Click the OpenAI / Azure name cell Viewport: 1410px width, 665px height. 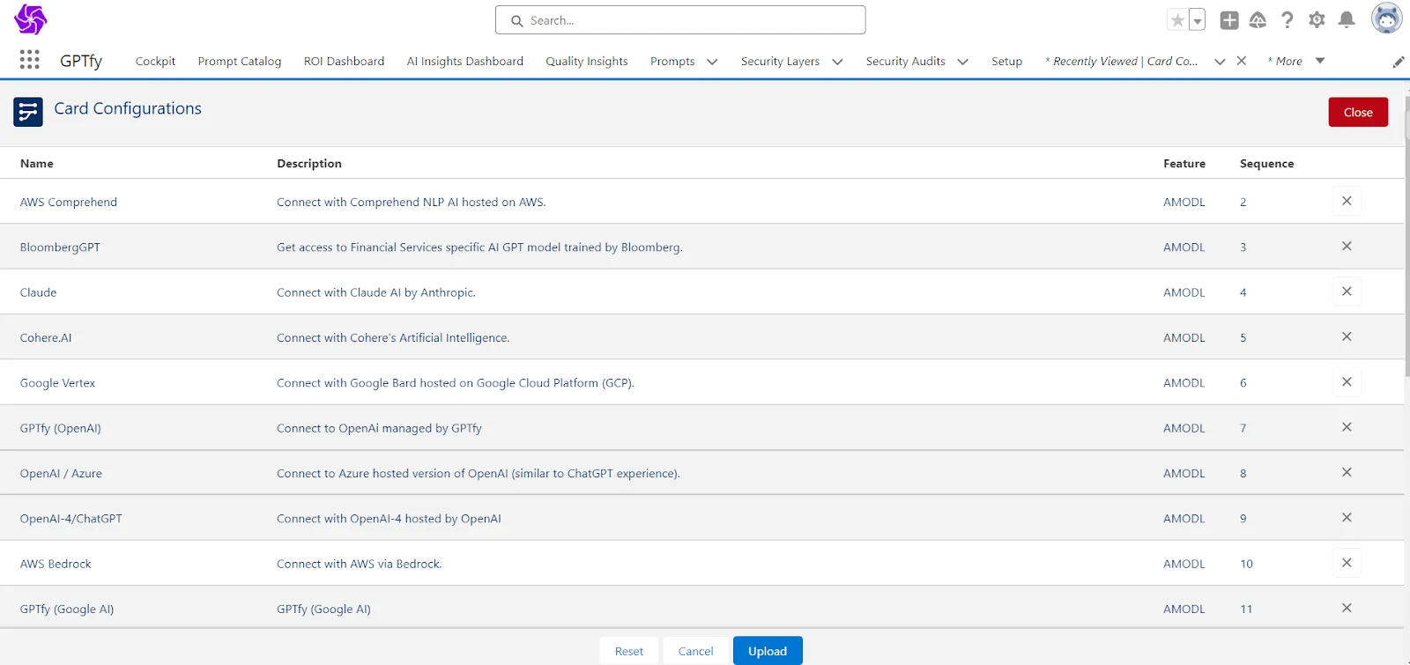tap(61, 473)
